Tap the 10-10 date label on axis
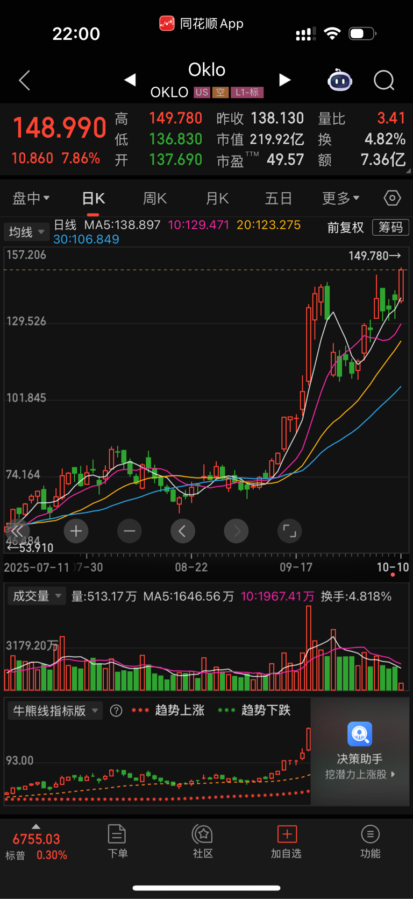Viewport: 413px width, 899px height. pos(393,567)
